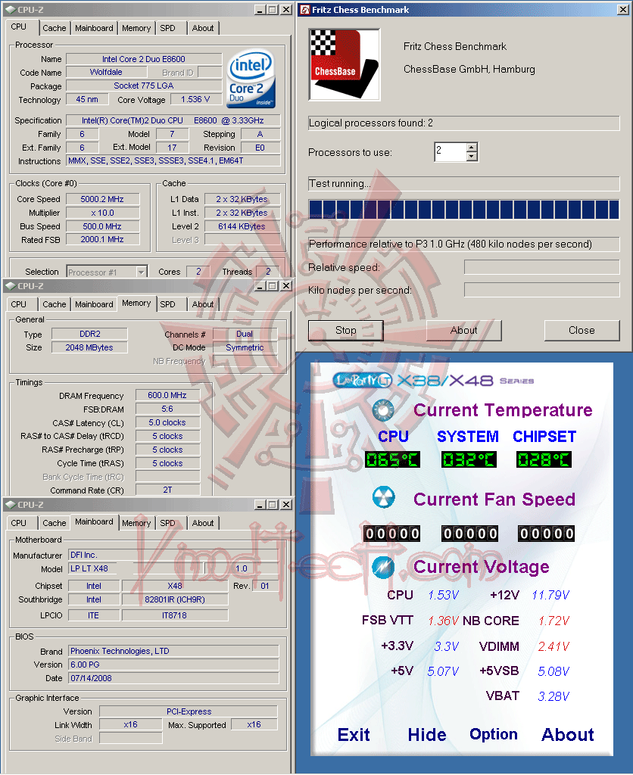Image resolution: width=633 pixels, height=775 pixels.
Task: Click the motherboard model LP LT X48
Action: [x=93, y=568]
